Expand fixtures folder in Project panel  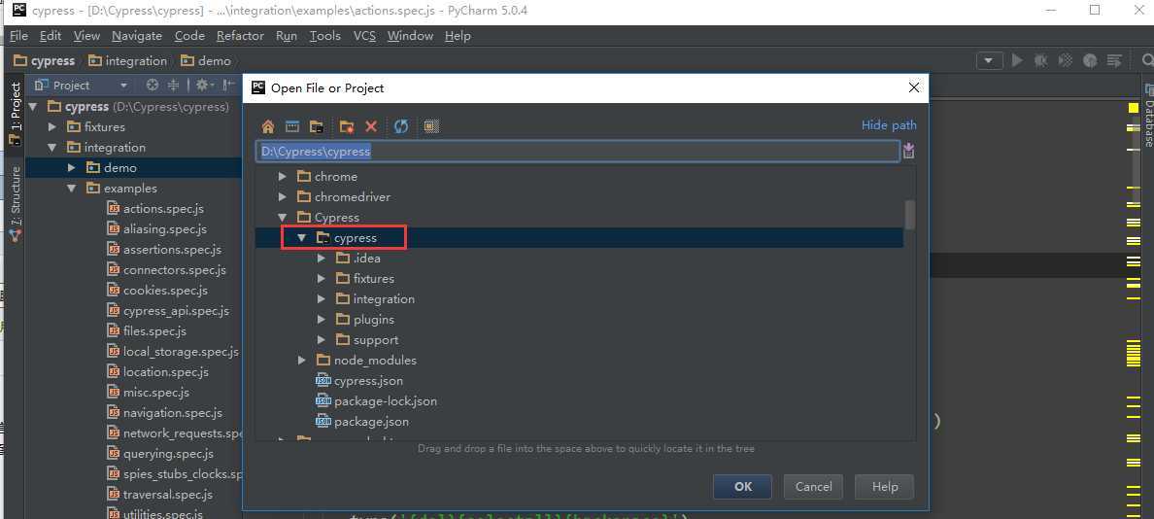pos(52,126)
